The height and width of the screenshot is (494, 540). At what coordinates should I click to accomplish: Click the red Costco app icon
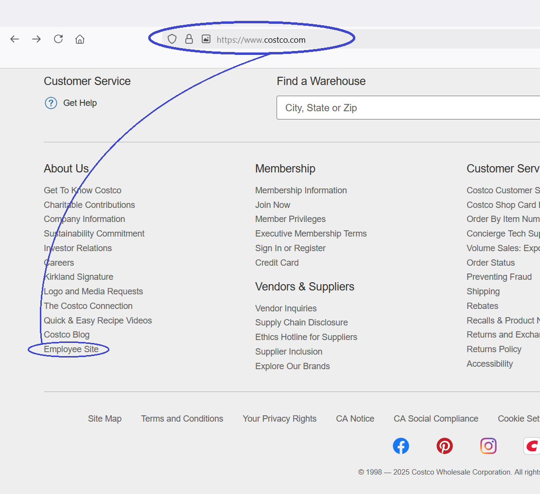532,446
